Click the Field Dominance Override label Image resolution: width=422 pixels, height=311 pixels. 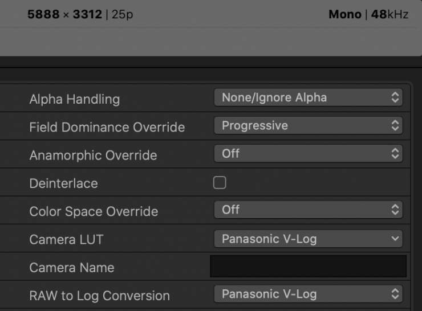(x=107, y=127)
